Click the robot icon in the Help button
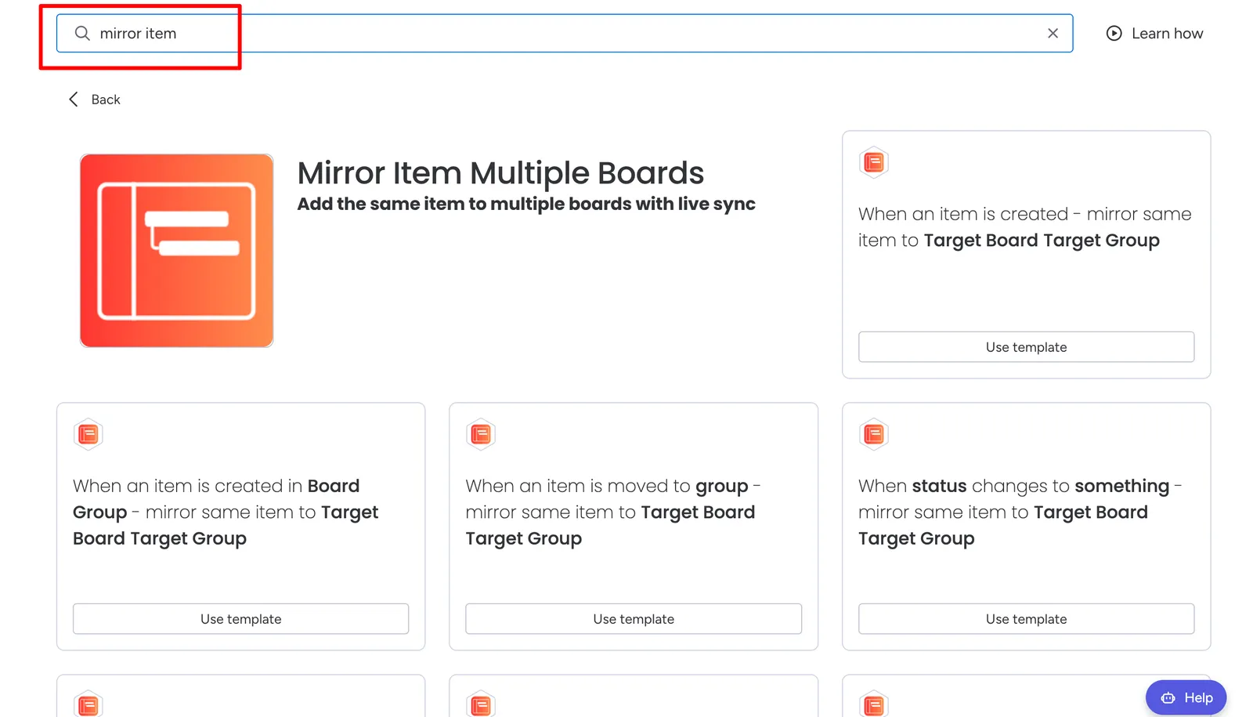1253x717 pixels. 1168,697
